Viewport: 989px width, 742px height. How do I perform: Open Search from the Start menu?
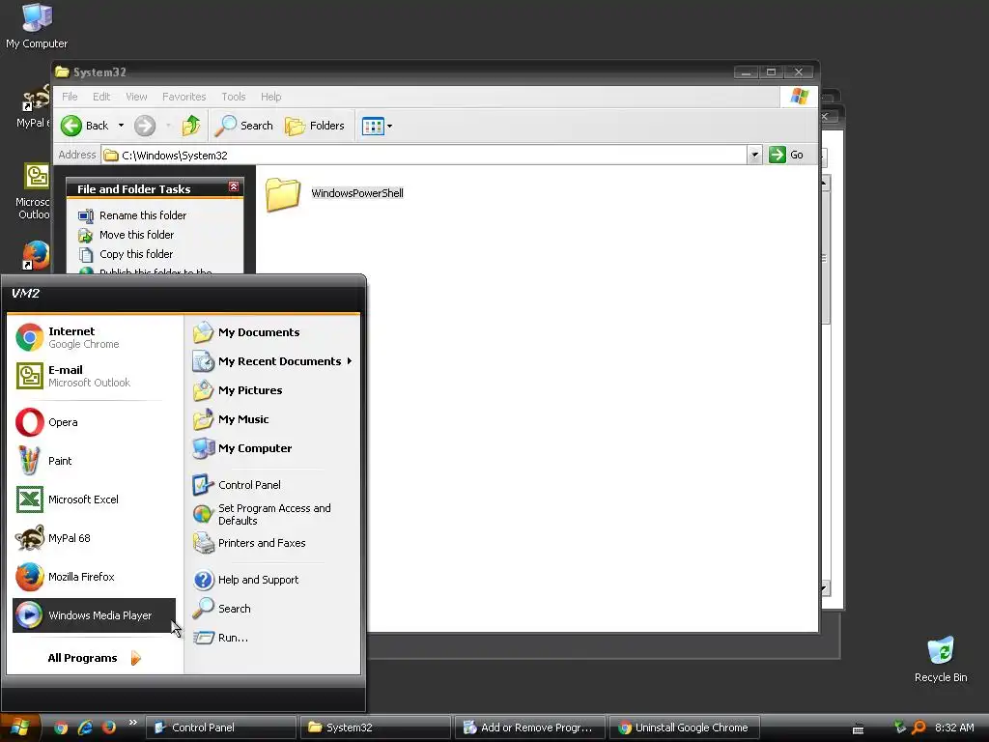(x=272, y=609)
